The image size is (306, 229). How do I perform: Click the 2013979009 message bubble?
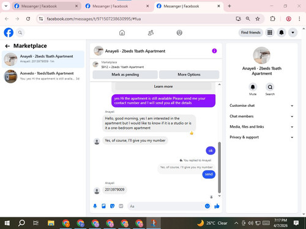[x=114, y=190]
